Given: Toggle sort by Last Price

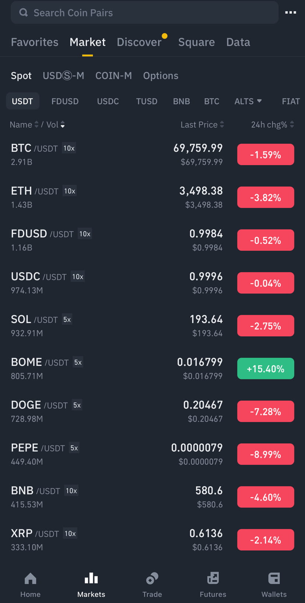Looking at the screenshot, I should coord(202,125).
